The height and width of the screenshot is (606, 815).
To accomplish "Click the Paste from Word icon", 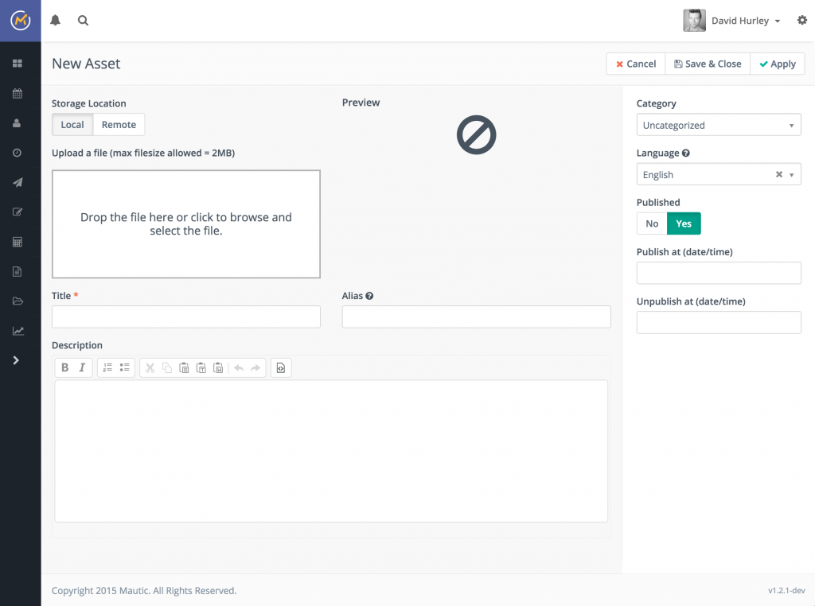I will (218, 367).
